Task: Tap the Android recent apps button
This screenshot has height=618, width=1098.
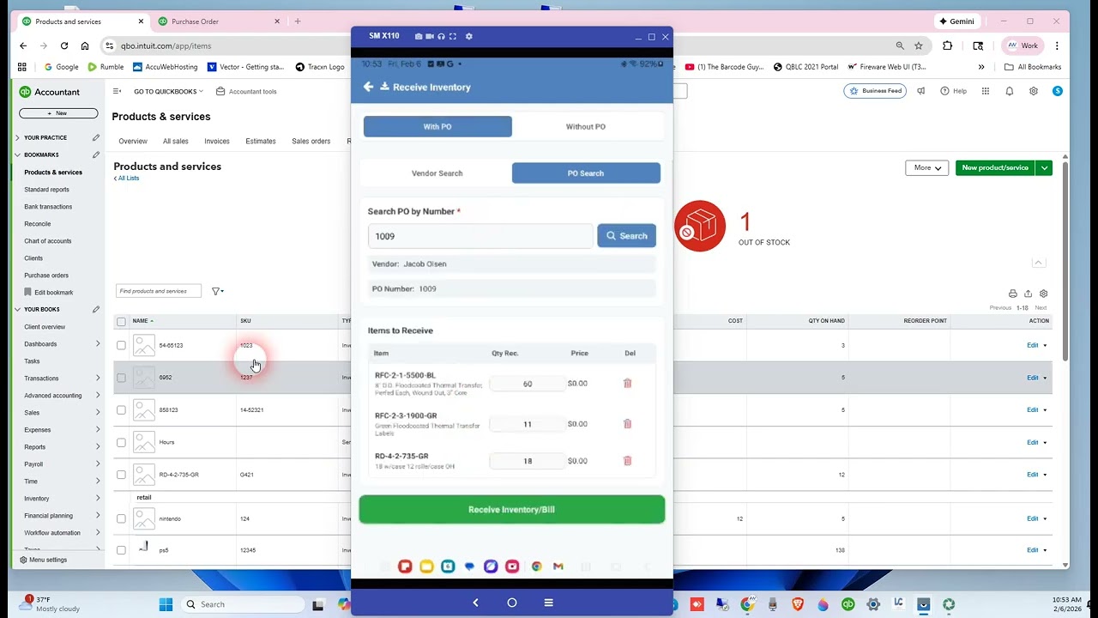Action: (x=549, y=603)
